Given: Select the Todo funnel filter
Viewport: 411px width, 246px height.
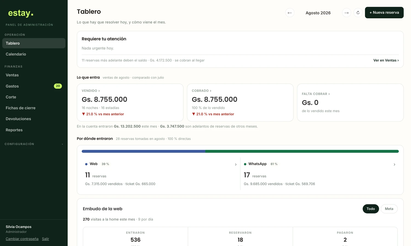Looking at the screenshot, I should click(x=371, y=209).
